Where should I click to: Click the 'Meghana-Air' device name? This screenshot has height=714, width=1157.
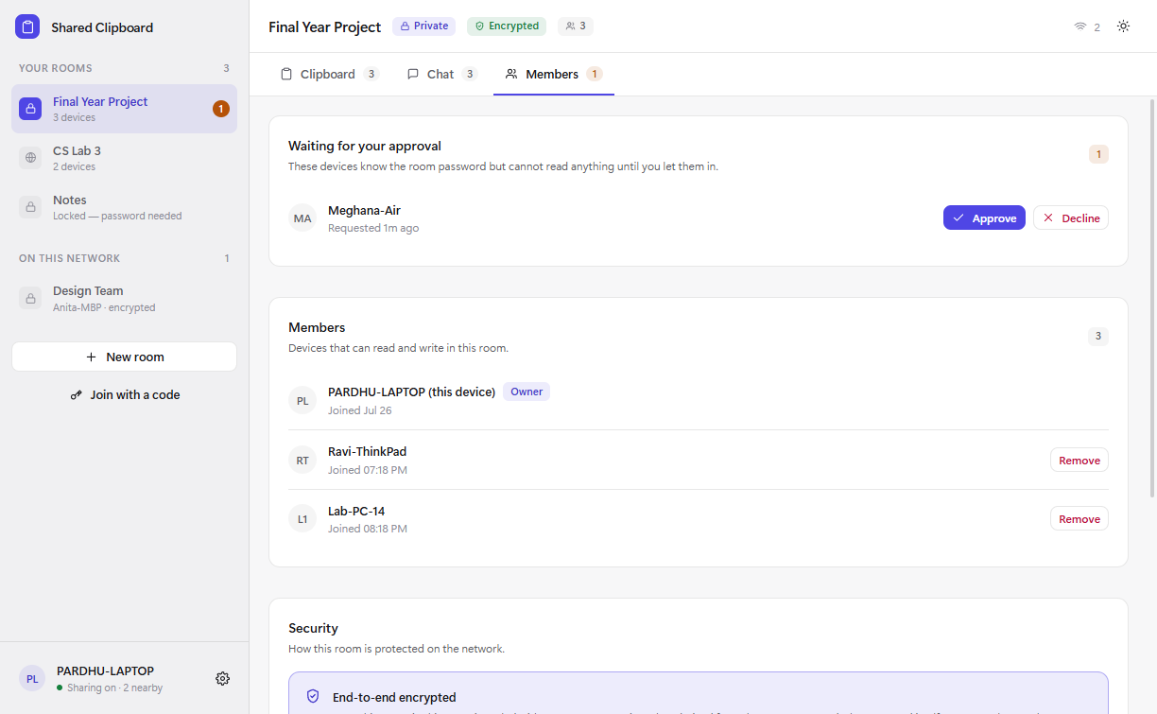(x=364, y=210)
